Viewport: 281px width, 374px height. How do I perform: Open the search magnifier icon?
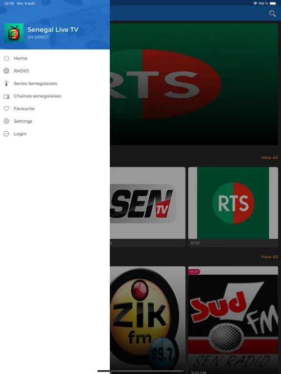272,13
